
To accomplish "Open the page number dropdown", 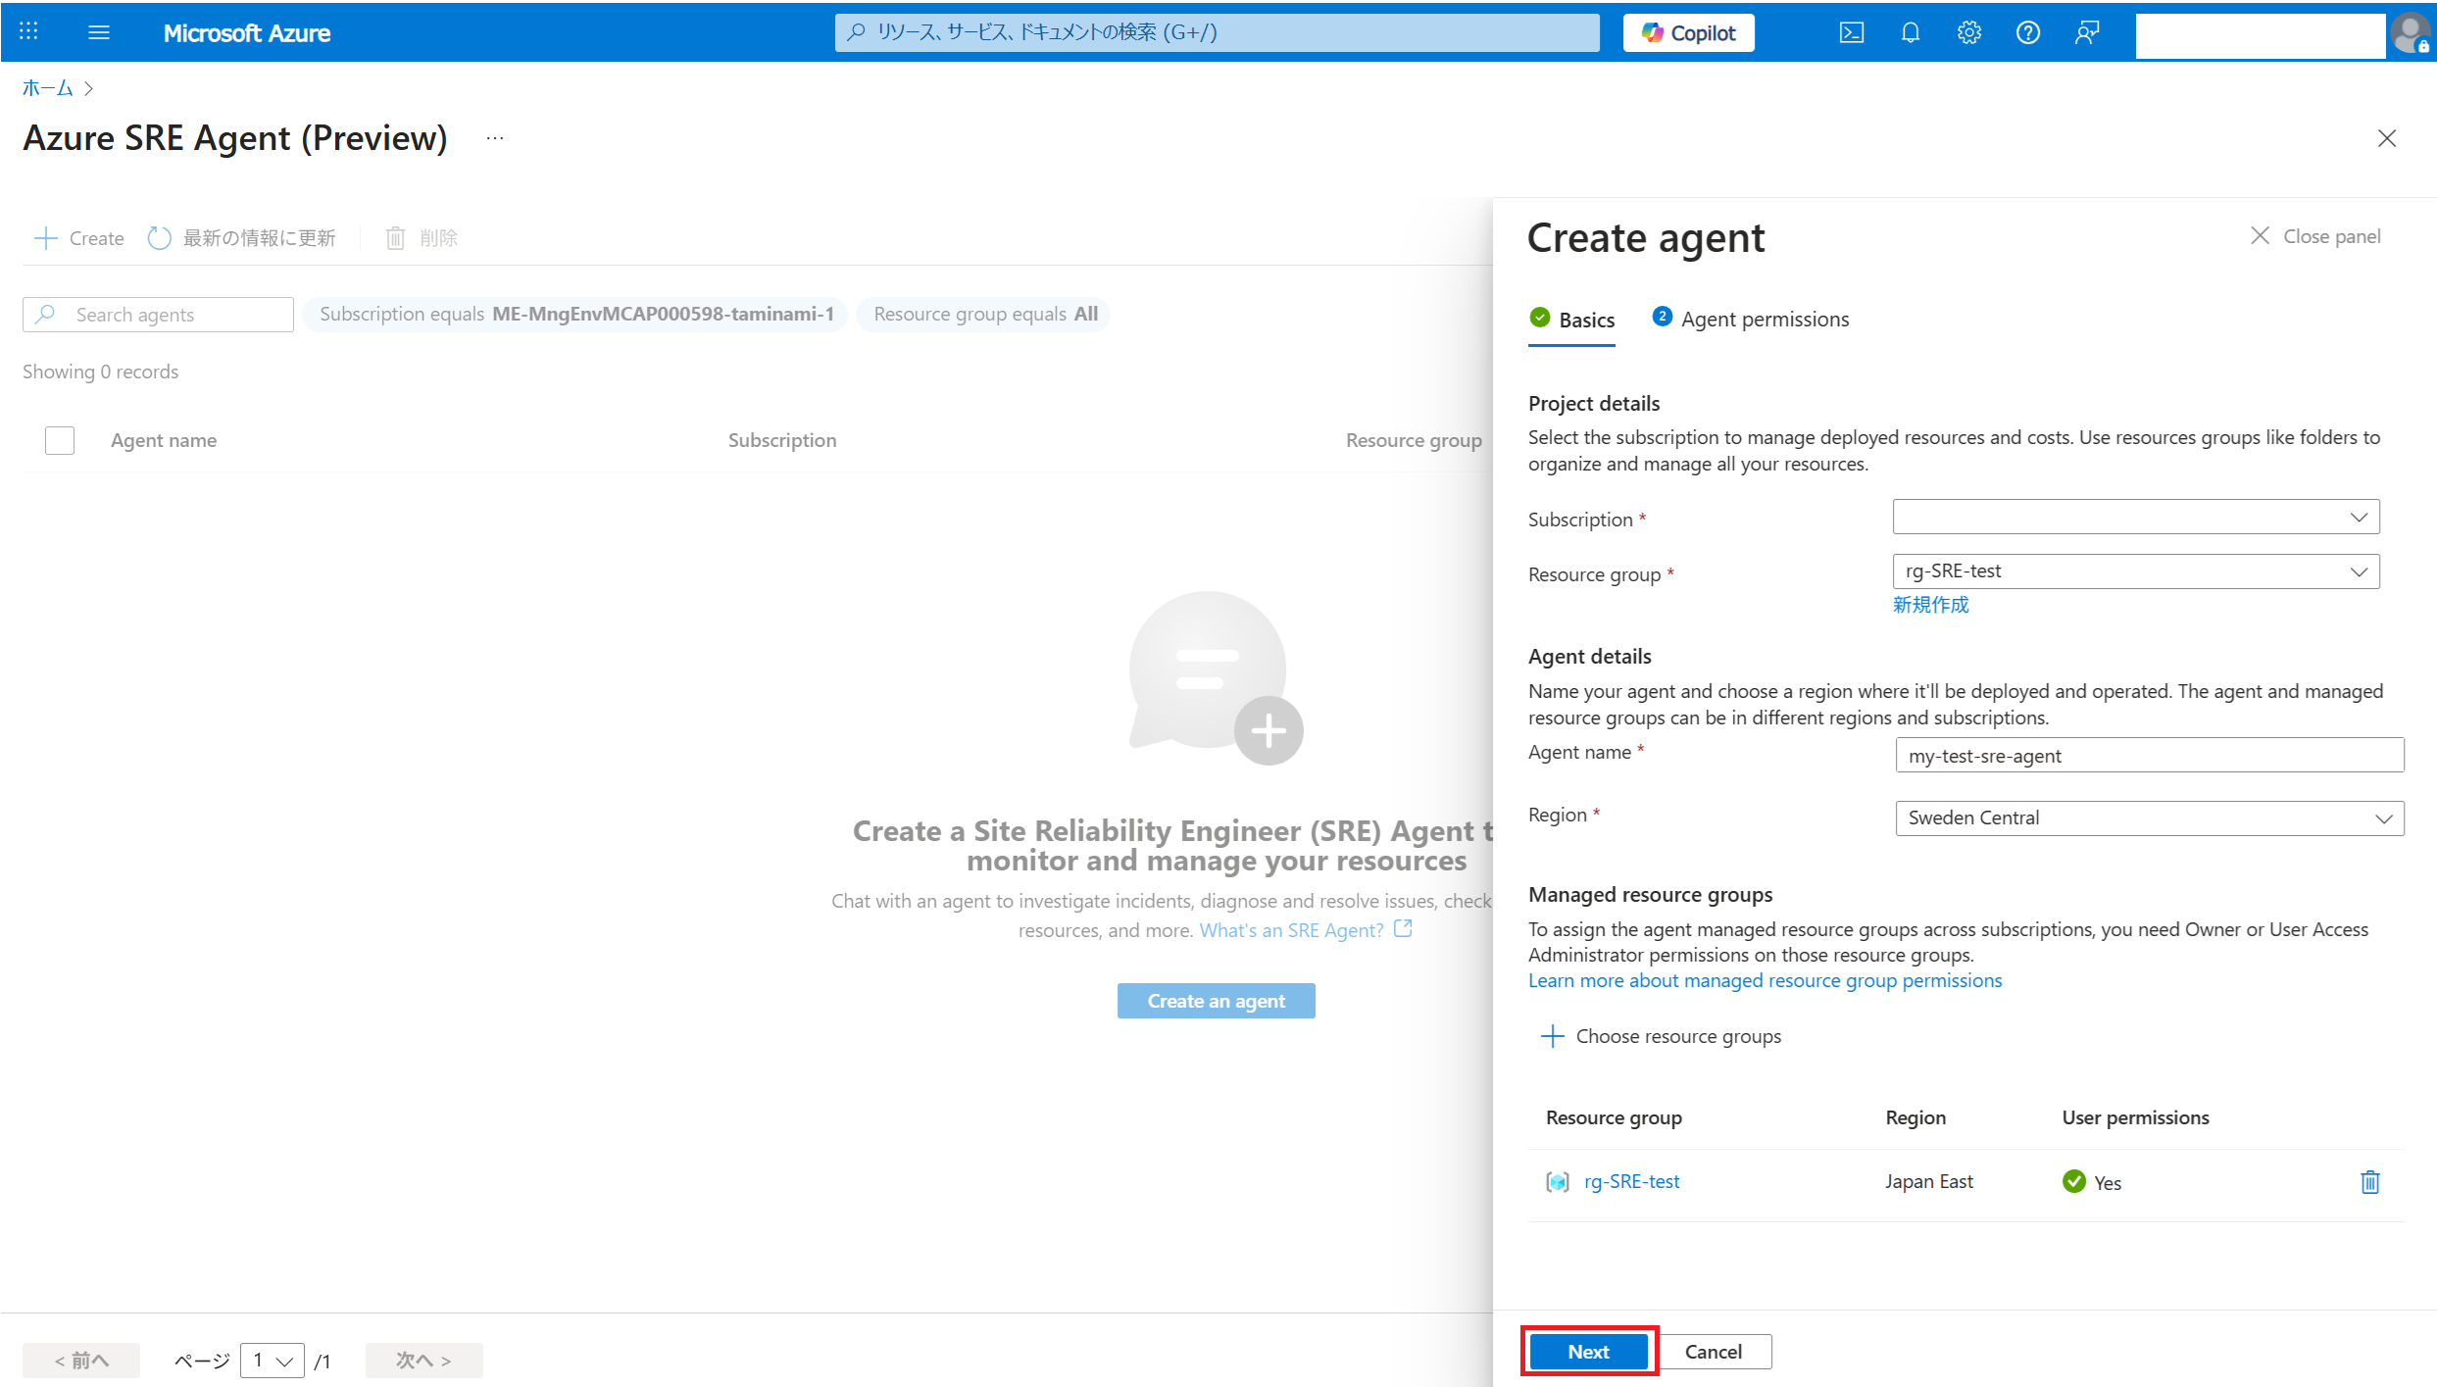I will click(273, 1361).
